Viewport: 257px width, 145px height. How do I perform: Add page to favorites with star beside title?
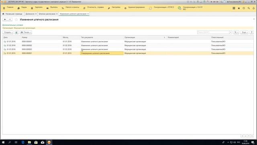click(x=16, y=20)
